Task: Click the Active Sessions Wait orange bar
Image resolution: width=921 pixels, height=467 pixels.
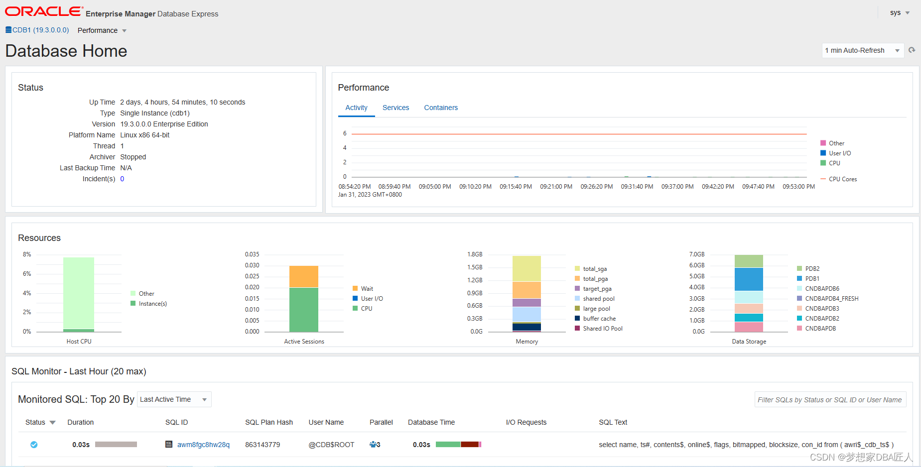Action: [x=304, y=276]
